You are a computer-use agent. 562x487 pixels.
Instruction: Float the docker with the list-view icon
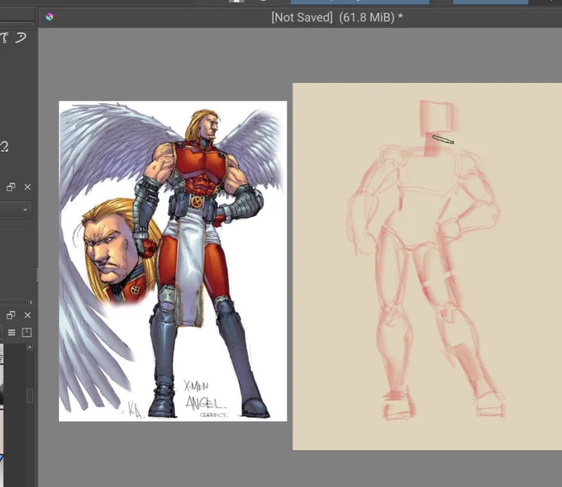pos(11,315)
